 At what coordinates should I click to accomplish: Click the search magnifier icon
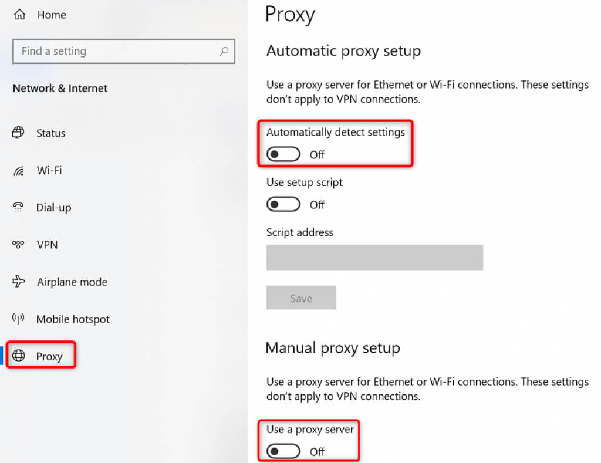click(224, 52)
